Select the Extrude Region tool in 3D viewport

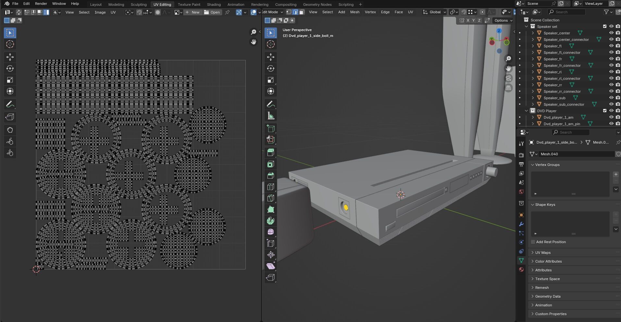[271, 153]
